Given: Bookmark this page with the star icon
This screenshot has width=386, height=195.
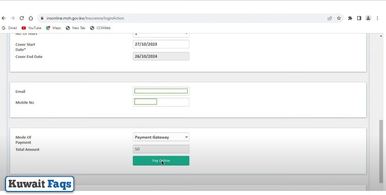Looking at the screenshot, I should (x=339, y=18).
